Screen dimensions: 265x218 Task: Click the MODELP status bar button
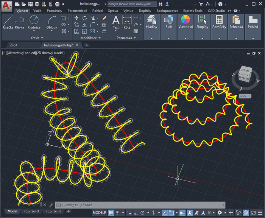point(99,213)
